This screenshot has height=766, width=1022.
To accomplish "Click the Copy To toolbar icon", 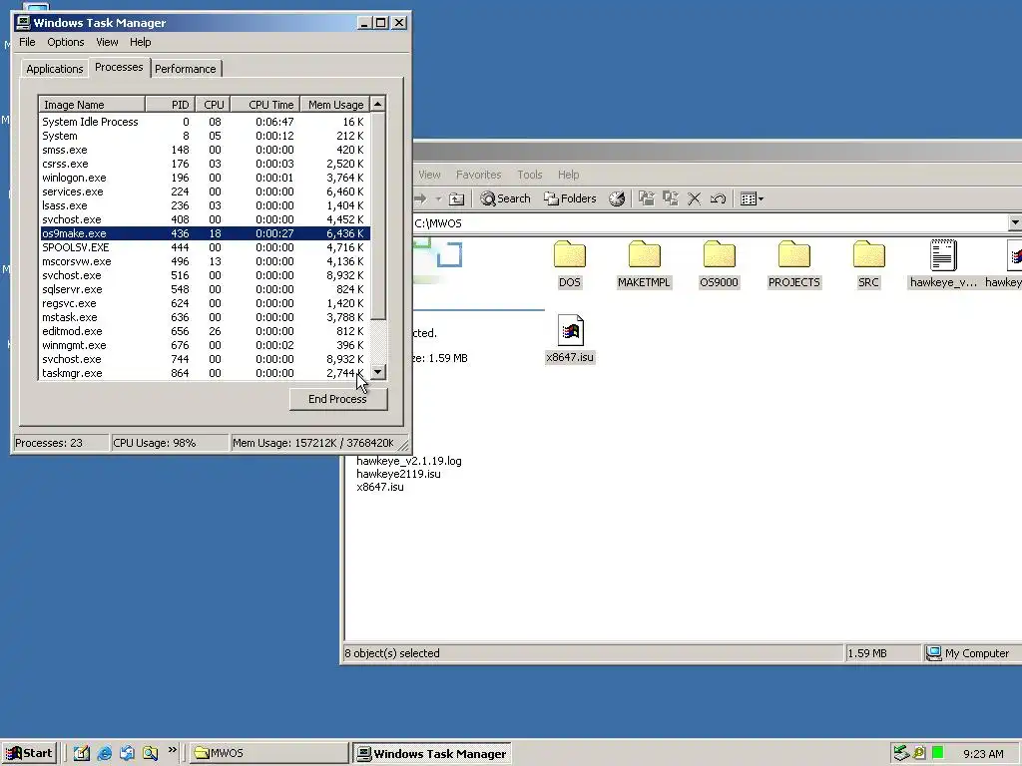I will [x=670, y=198].
